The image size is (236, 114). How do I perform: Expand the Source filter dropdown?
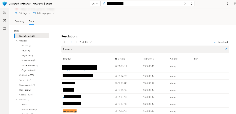pos(68,49)
